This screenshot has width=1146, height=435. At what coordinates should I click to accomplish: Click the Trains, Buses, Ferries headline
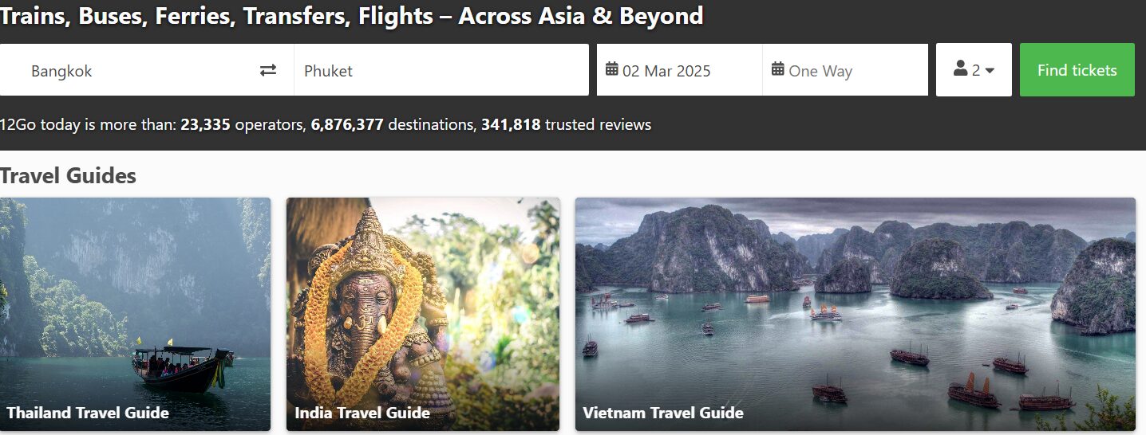[x=352, y=15]
